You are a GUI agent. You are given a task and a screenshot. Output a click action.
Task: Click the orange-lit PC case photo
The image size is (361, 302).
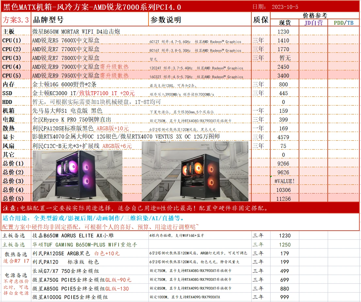(x=195, y=171)
